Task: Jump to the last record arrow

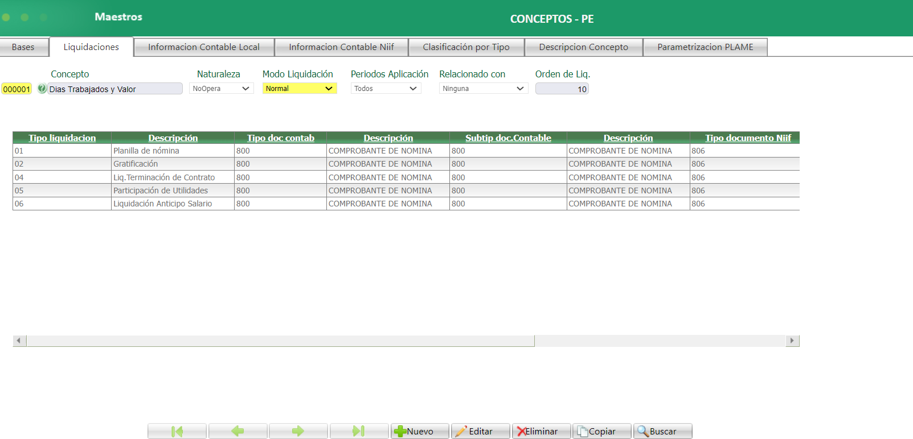Action: 359,431
